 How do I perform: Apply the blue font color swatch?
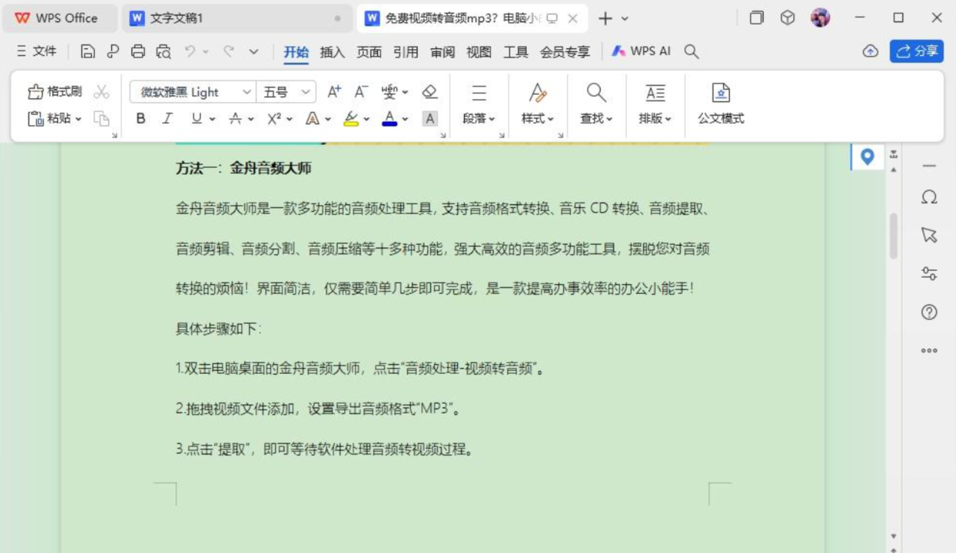pyautogui.click(x=389, y=119)
